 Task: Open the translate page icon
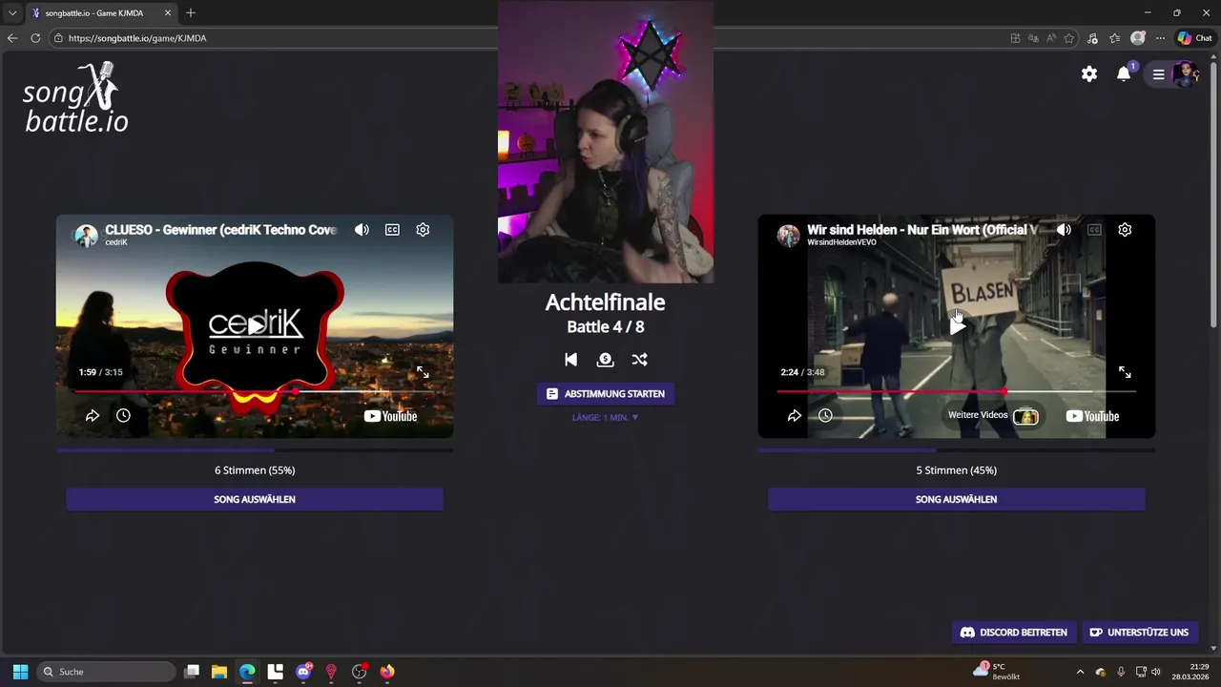coord(1033,38)
